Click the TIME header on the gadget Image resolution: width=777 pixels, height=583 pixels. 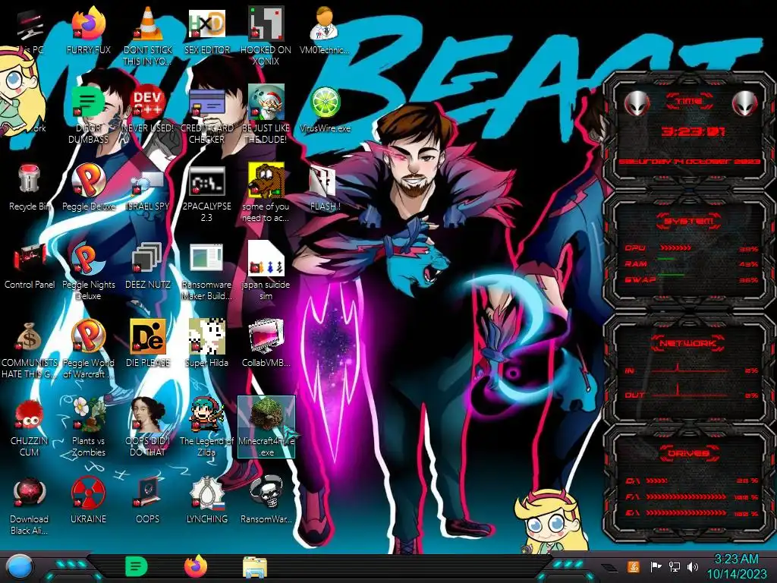pyautogui.click(x=689, y=101)
